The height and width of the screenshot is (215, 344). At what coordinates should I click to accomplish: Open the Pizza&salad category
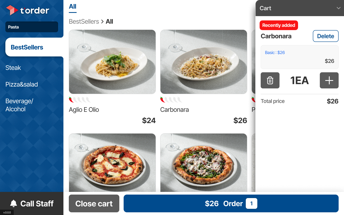click(22, 84)
